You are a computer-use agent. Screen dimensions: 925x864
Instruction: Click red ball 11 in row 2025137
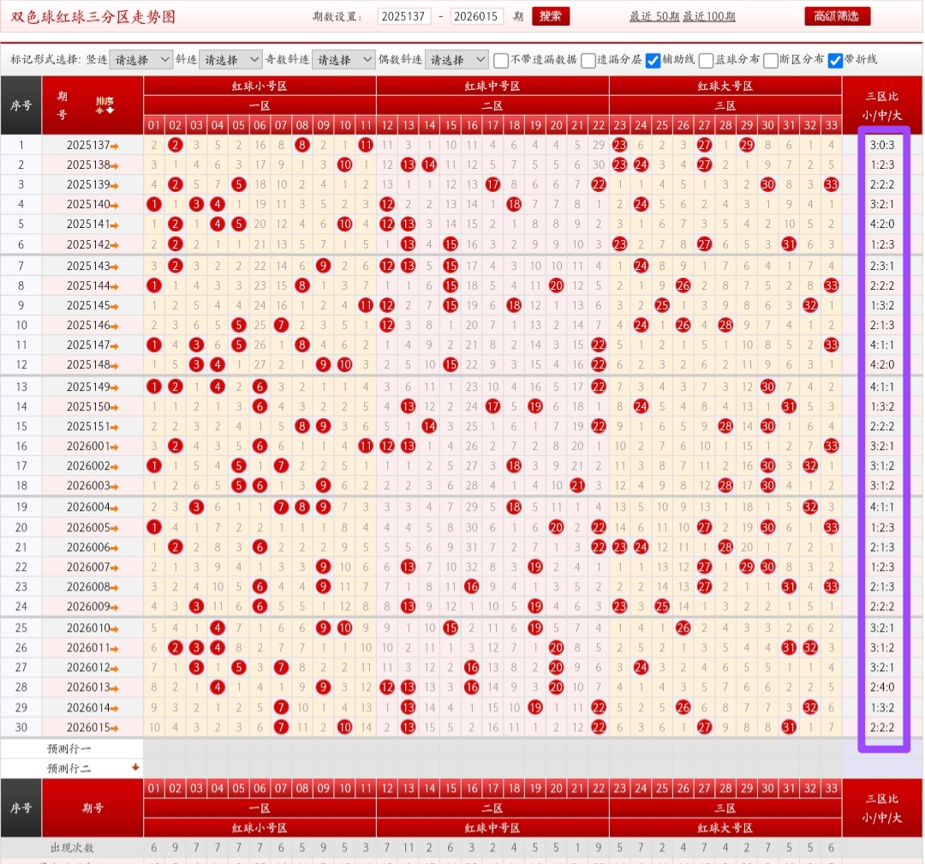click(366, 145)
